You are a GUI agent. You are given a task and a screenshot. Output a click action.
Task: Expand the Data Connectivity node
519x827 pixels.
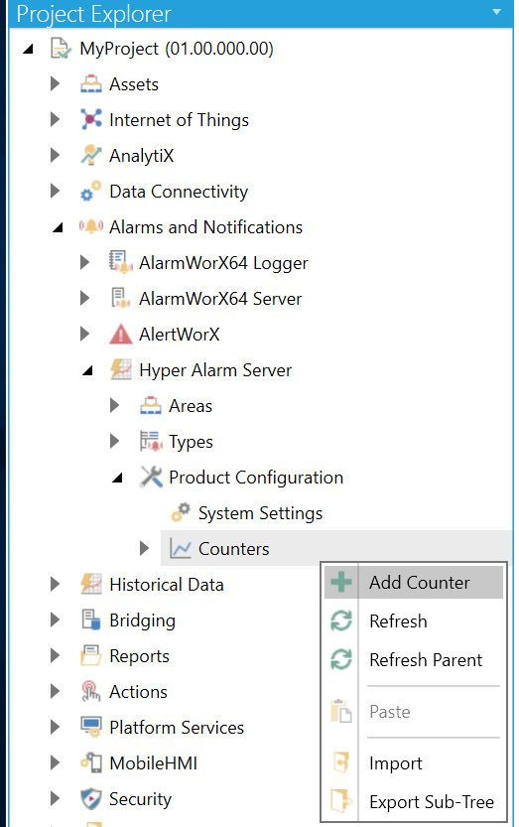click(x=55, y=191)
